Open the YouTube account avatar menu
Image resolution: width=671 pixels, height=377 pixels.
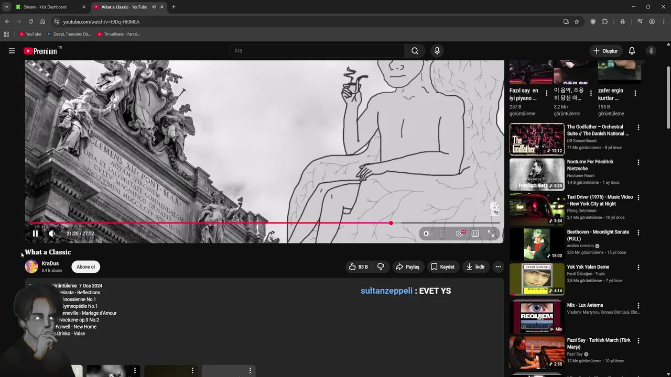[651, 51]
